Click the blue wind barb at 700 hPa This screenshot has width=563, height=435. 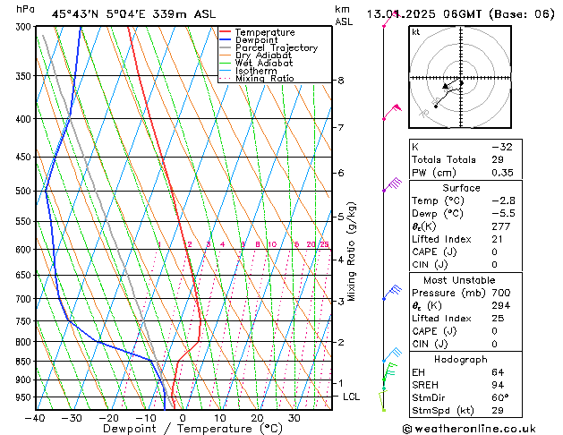[392, 293]
